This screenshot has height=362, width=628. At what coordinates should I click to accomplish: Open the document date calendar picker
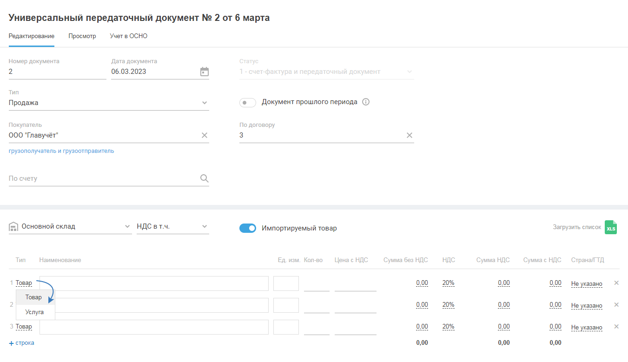tap(205, 72)
